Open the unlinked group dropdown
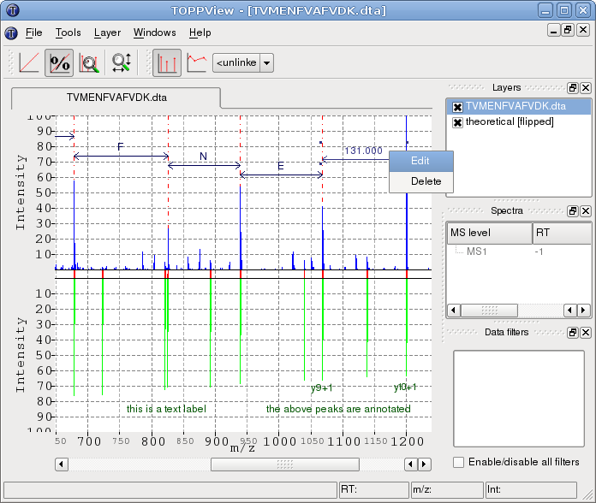This screenshot has height=503, width=596. [x=266, y=62]
